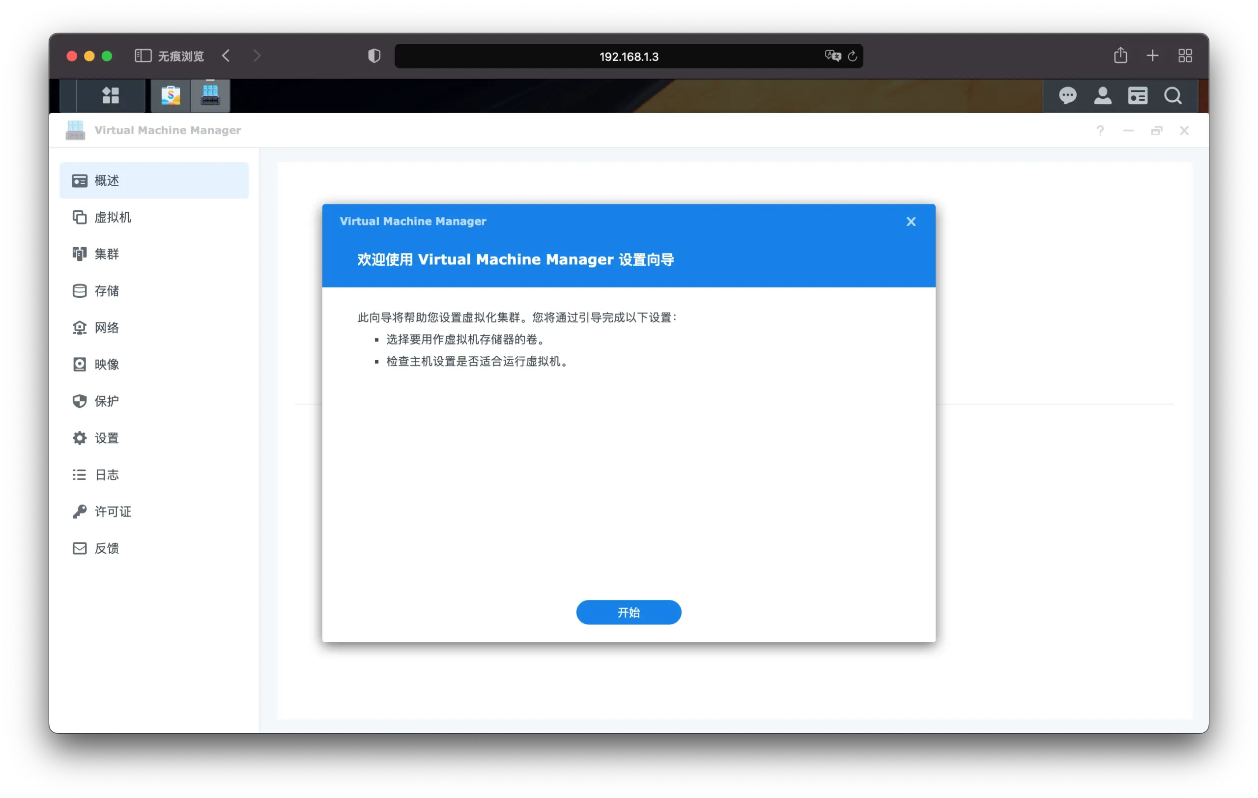
Task: Click the 映像 image disc icon
Action: [80, 365]
